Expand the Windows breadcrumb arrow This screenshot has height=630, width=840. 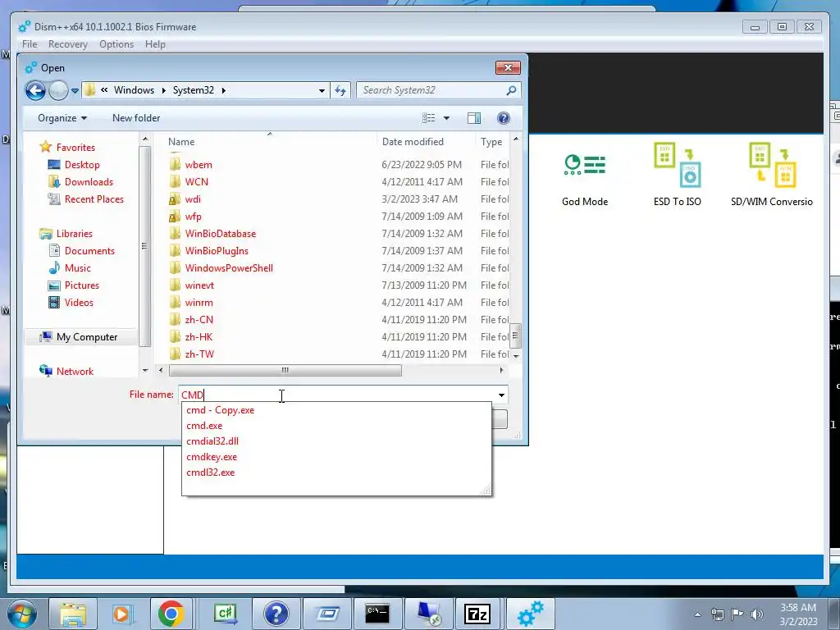pyautogui.click(x=164, y=90)
